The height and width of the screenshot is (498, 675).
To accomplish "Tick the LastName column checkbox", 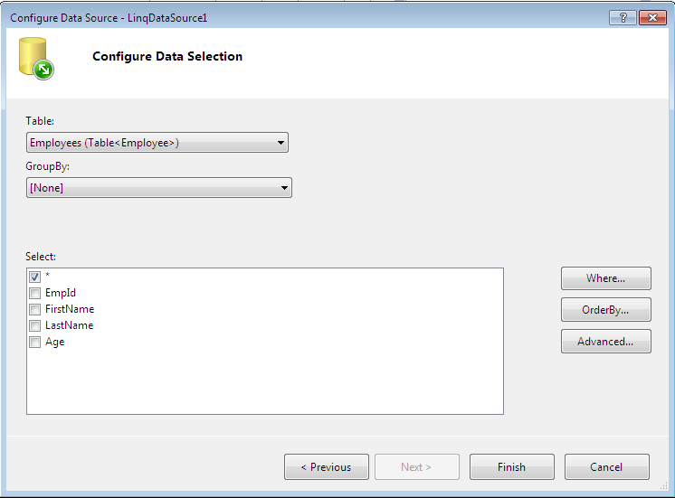I will 35,325.
